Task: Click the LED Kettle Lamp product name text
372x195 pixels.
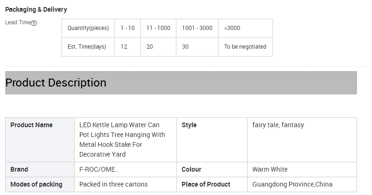Action: pyautogui.click(x=122, y=139)
